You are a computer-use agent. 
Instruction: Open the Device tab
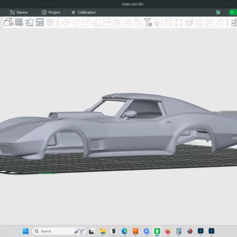click(19, 12)
